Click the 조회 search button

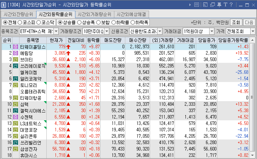coord(236,22)
